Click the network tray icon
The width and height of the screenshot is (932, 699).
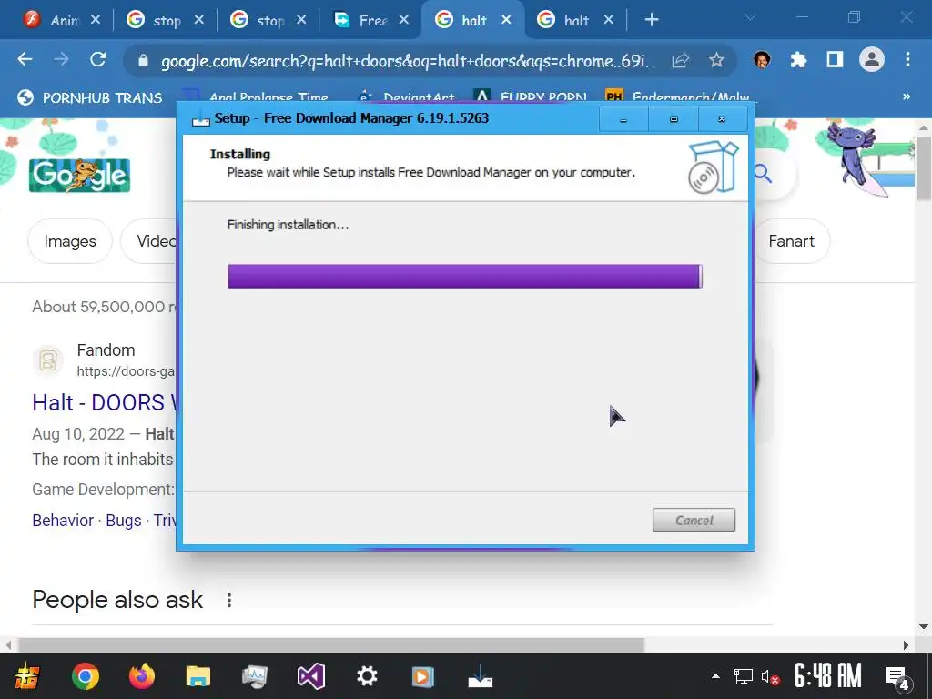[743, 676]
